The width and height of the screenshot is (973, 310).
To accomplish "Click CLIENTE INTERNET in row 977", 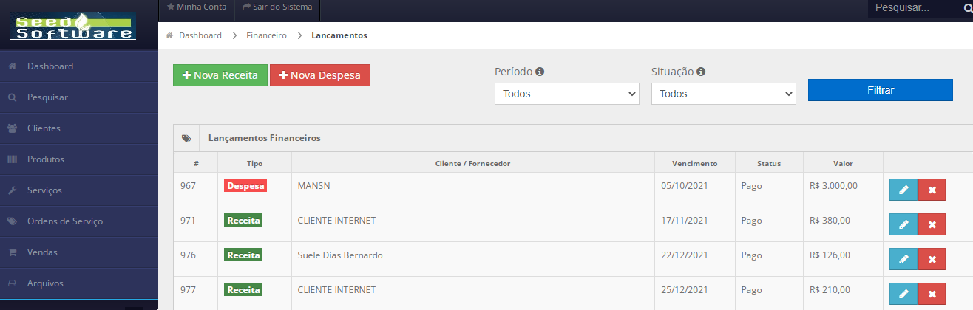I will point(336,290).
